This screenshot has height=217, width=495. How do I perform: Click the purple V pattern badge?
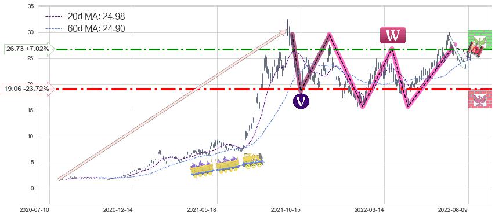tap(301, 101)
